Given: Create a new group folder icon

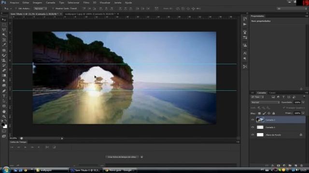Looking at the screenshot, I should point(290,165).
